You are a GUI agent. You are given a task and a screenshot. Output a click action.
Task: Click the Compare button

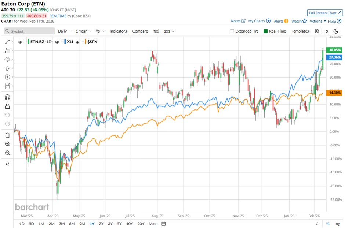pos(140,31)
